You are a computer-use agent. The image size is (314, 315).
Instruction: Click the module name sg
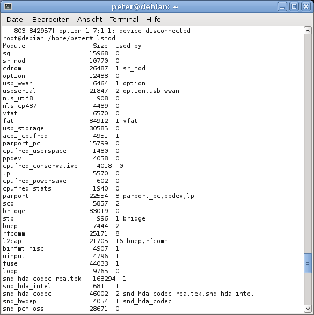(x=6, y=54)
